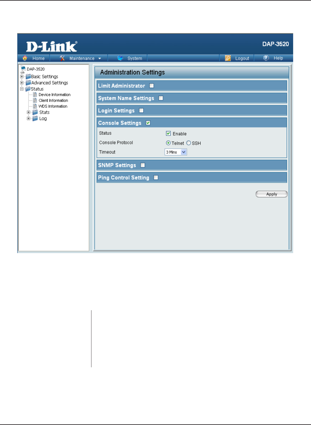Untick the Console Settings checkbox

click(148, 123)
